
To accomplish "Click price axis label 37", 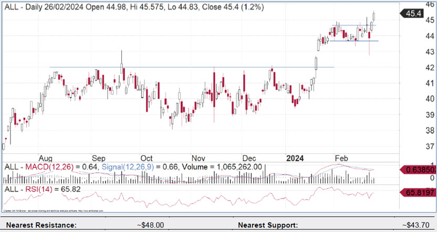I will point(430,146).
